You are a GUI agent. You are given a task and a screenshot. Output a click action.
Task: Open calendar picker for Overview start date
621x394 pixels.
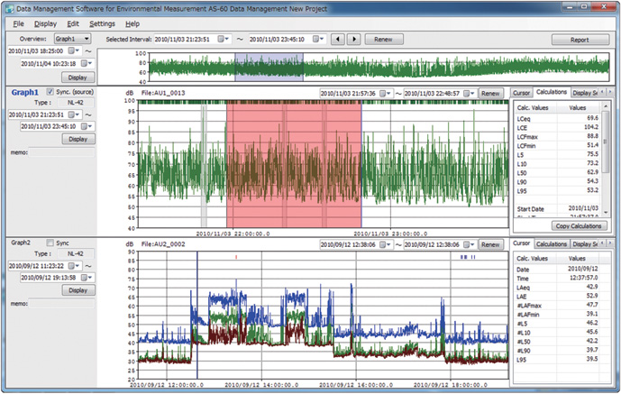click(73, 51)
